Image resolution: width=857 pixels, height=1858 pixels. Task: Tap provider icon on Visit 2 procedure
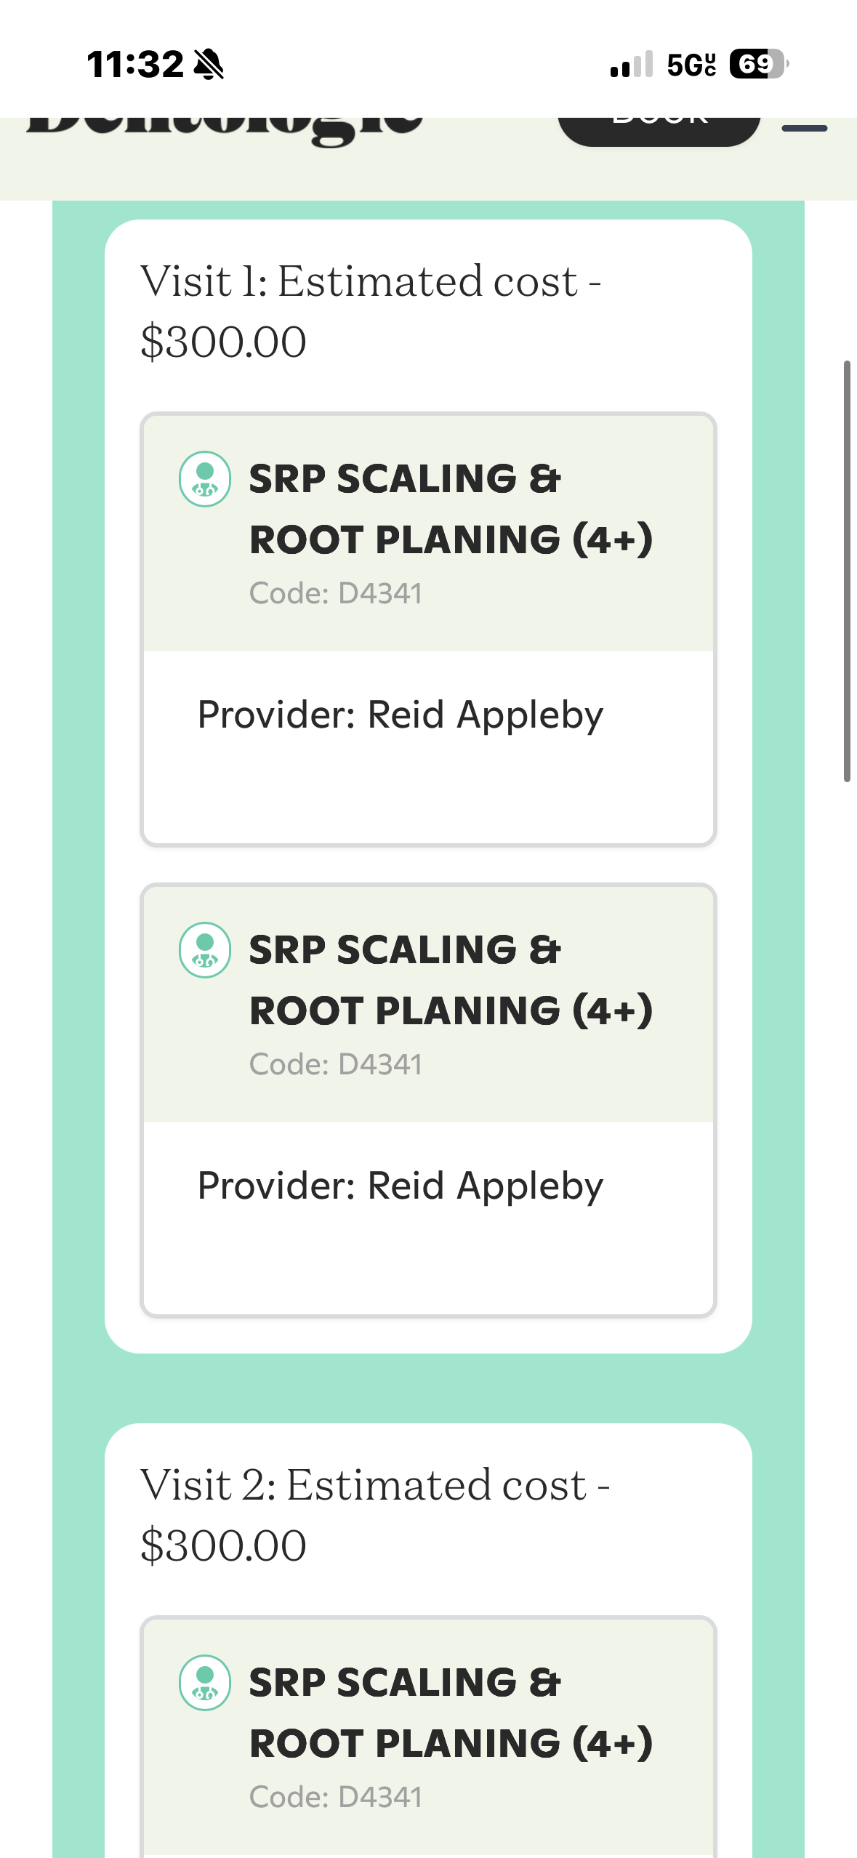tap(205, 1683)
